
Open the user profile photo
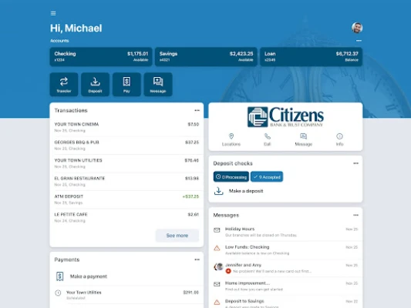click(x=357, y=28)
